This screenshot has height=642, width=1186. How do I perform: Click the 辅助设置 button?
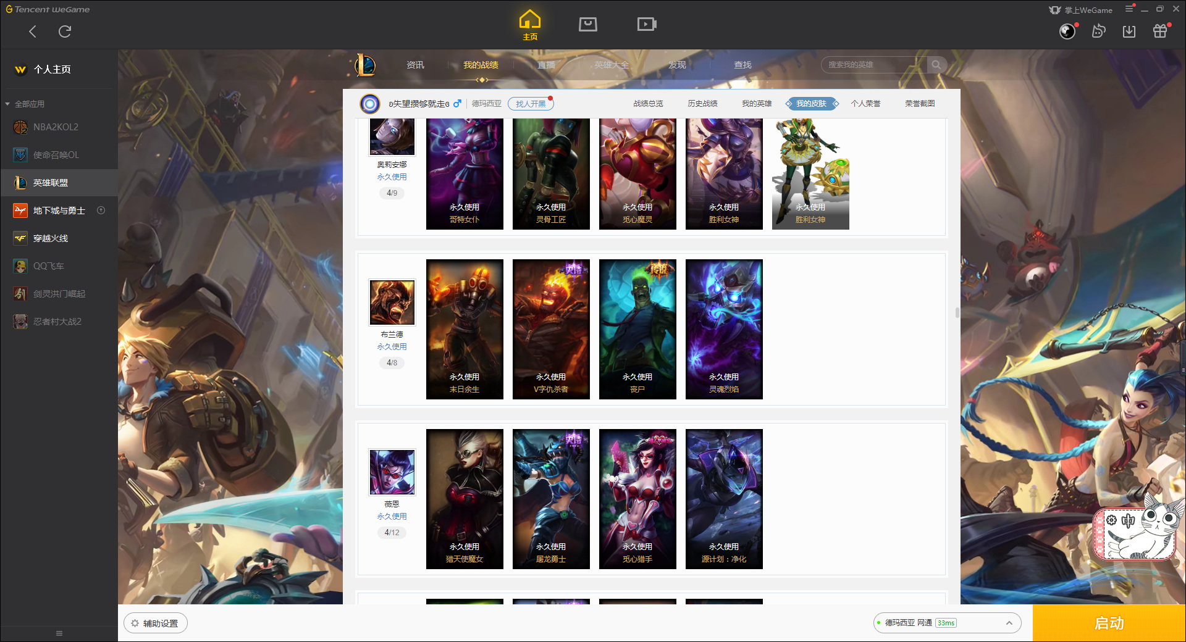tap(155, 623)
